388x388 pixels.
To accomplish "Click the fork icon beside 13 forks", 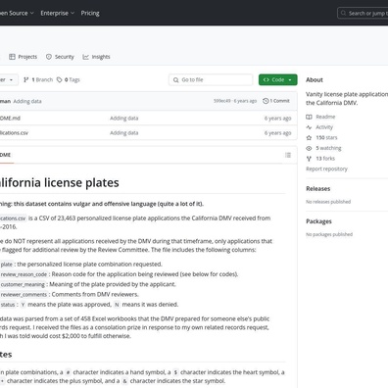I will point(309,159).
